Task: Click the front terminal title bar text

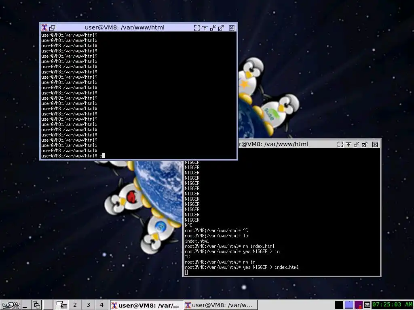Action: point(125,27)
